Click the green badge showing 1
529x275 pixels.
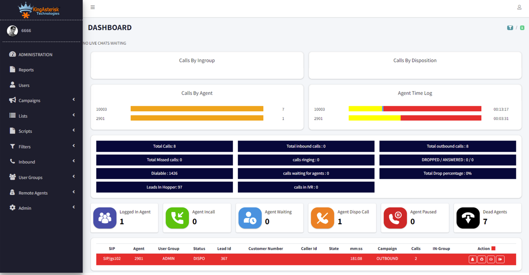click(x=522, y=28)
